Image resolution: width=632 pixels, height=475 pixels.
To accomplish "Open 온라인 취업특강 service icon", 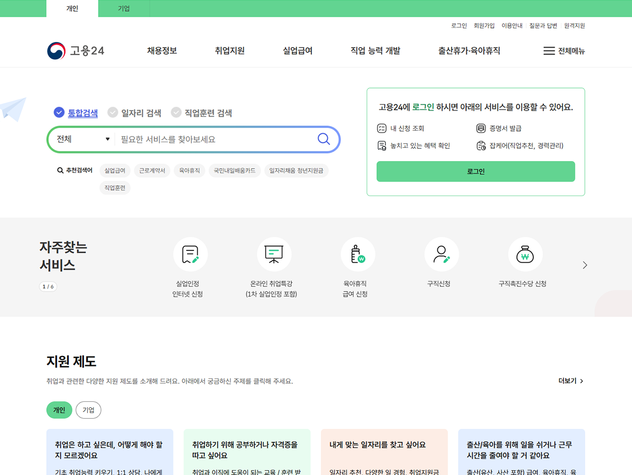I will [274, 255].
